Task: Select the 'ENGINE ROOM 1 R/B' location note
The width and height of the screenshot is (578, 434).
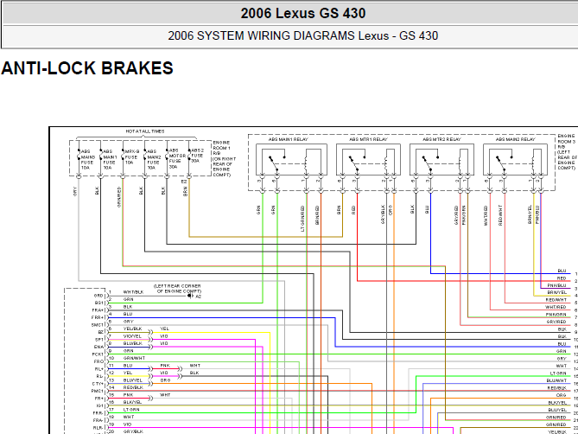Action: click(x=224, y=158)
